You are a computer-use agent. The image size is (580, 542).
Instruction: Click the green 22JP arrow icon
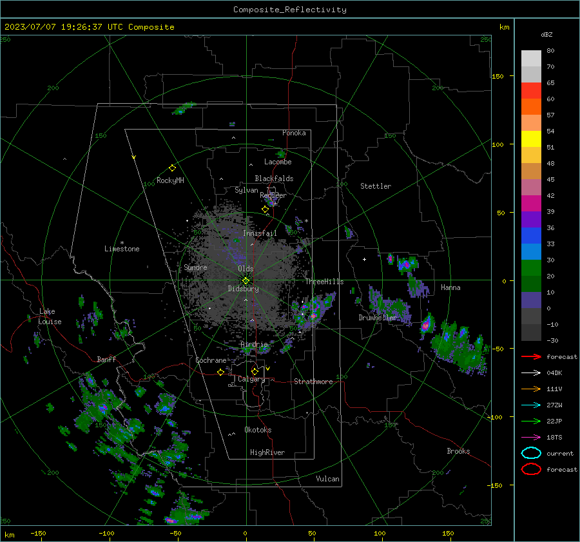click(531, 421)
